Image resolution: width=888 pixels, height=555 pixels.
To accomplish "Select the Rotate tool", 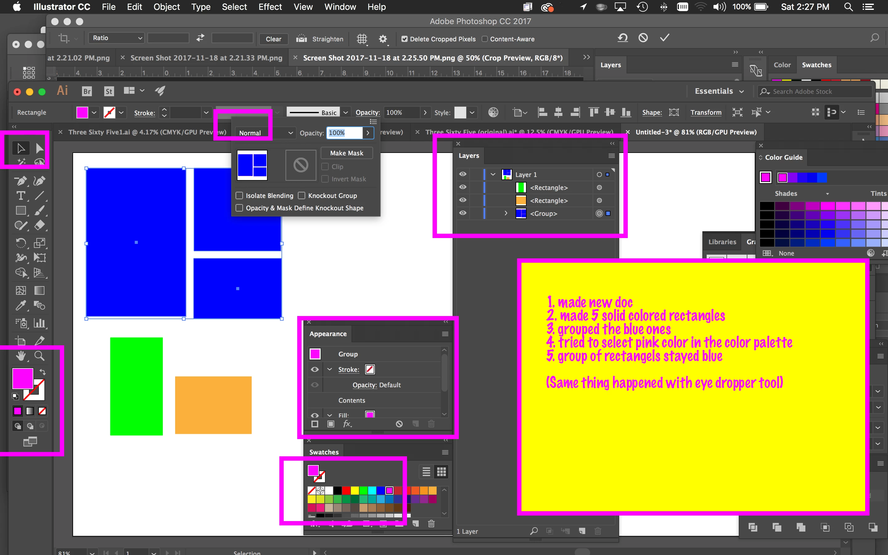I will (x=21, y=243).
